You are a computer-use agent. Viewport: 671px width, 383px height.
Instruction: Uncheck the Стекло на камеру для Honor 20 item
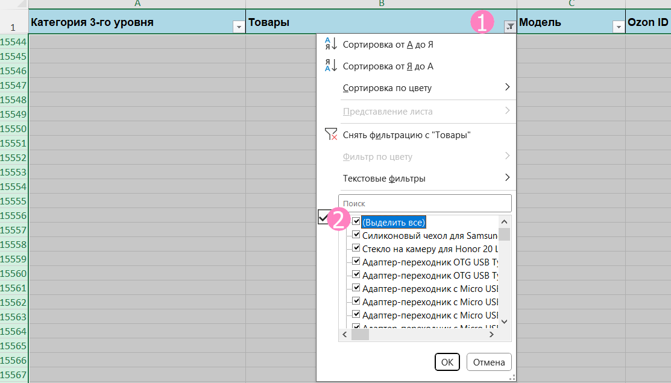[x=356, y=248]
